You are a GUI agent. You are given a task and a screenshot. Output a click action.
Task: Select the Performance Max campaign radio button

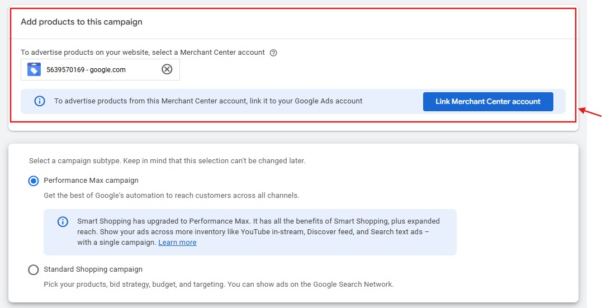click(34, 181)
